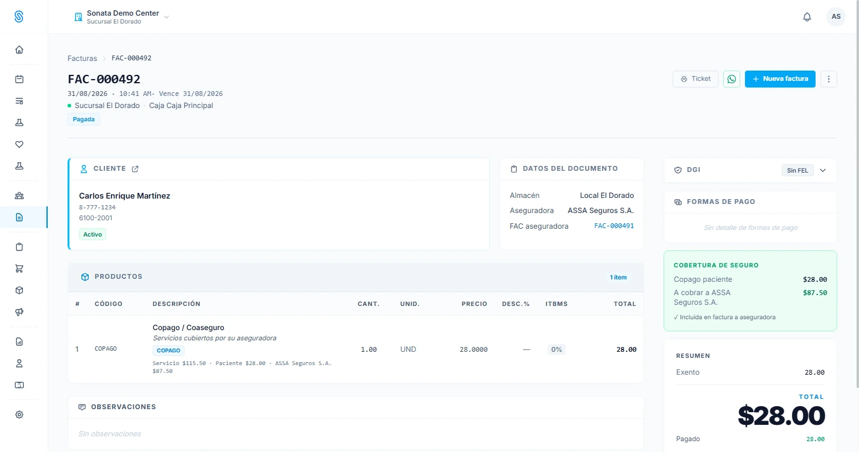
Task: Open client profile via external link icon
Action: pos(135,169)
